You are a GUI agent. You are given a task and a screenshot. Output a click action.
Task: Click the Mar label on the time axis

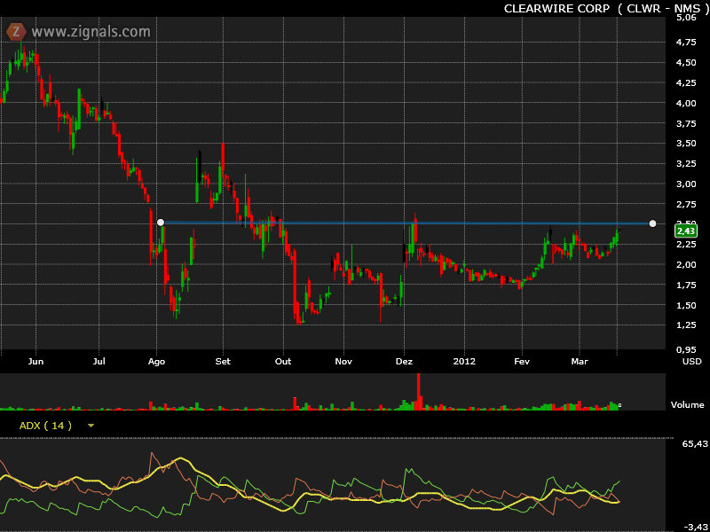click(x=580, y=362)
